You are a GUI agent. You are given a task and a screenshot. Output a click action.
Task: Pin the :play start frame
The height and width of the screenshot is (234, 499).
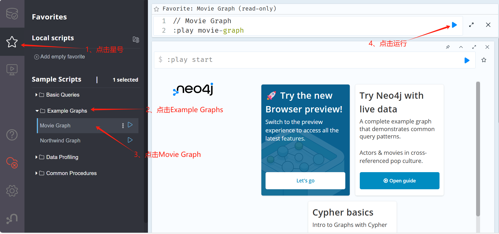coord(448,47)
